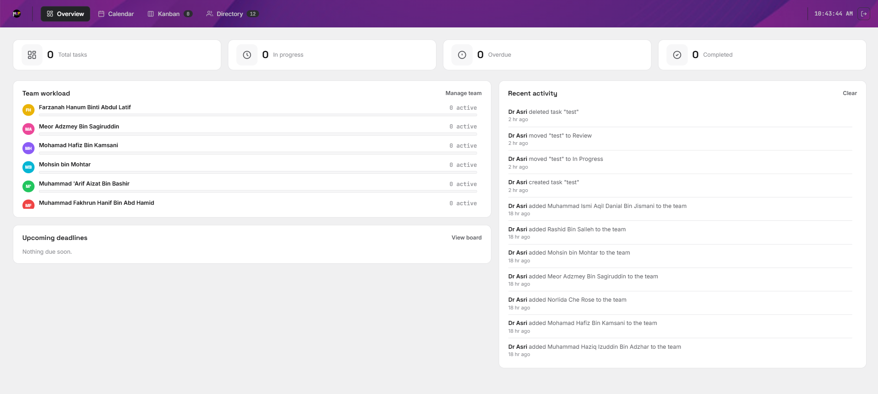Click the red MF avatar for Muhammad Fakhrun
The image size is (878, 394).
28,204
